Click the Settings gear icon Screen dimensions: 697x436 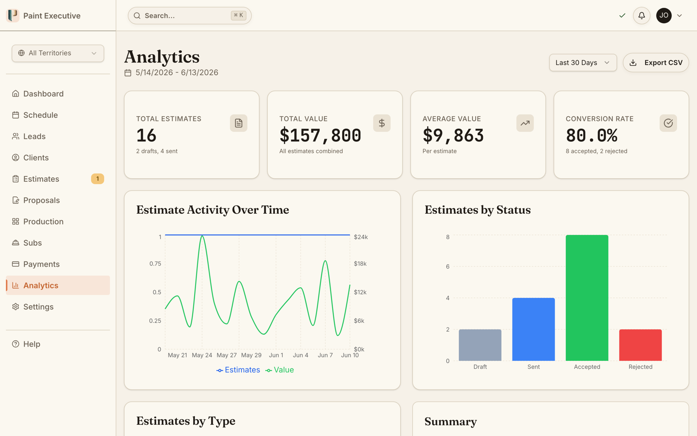click(x=15, y=307)
